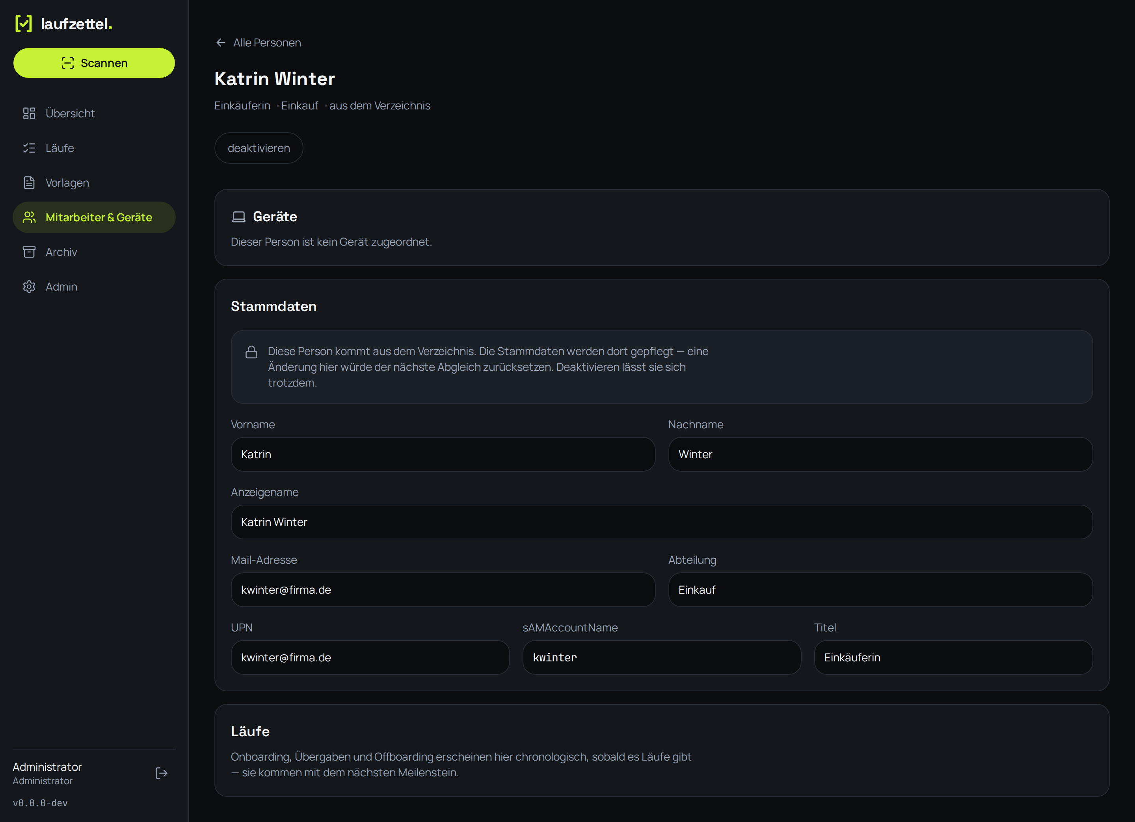
Task: Click the Titel field showing Einkäuferin
Action: click(953, 657)
